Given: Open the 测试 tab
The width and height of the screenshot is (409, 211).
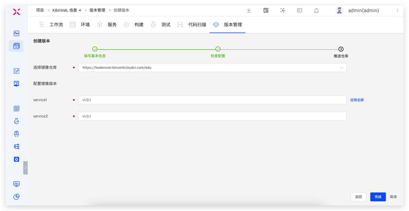Looking at the screenshot, I should [166, 24].
